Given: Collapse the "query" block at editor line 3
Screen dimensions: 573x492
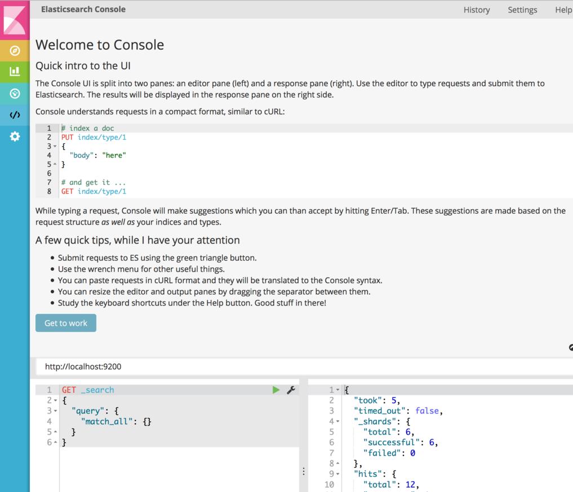Looking at the screenshot, I should (56, 411).
